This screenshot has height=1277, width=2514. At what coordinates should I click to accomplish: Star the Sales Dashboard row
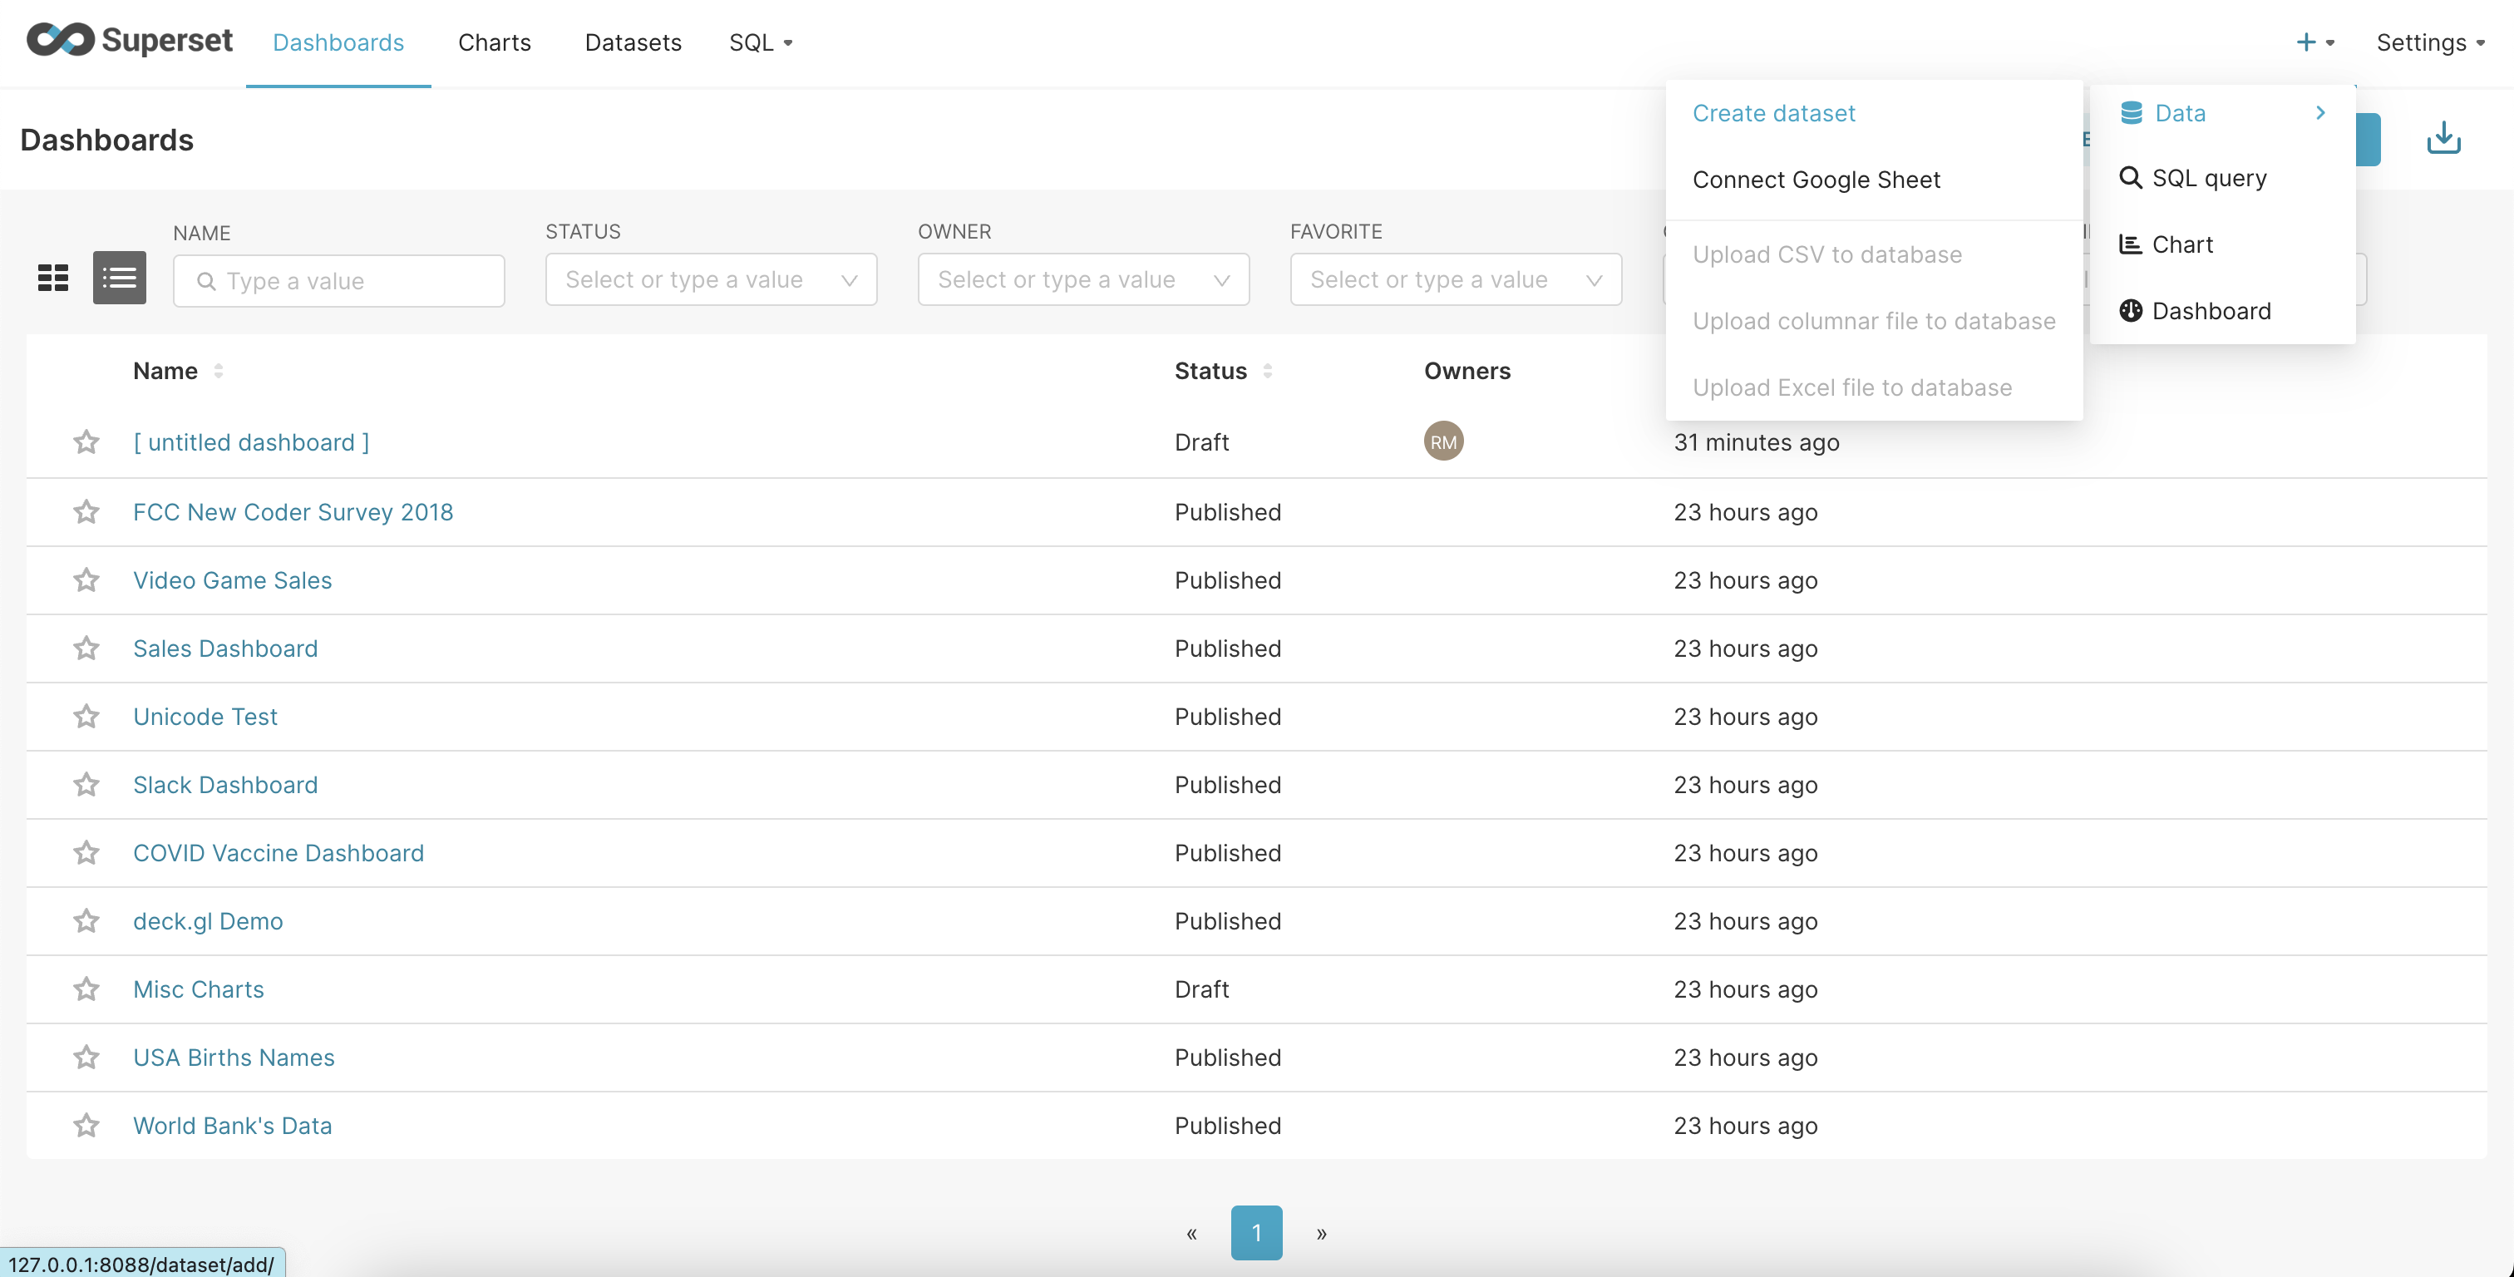pos(86,648)
